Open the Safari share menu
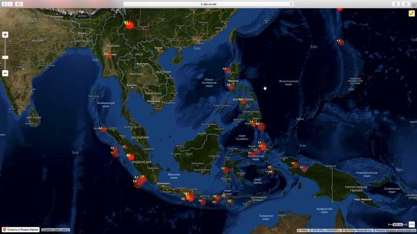 pos(396,4)
